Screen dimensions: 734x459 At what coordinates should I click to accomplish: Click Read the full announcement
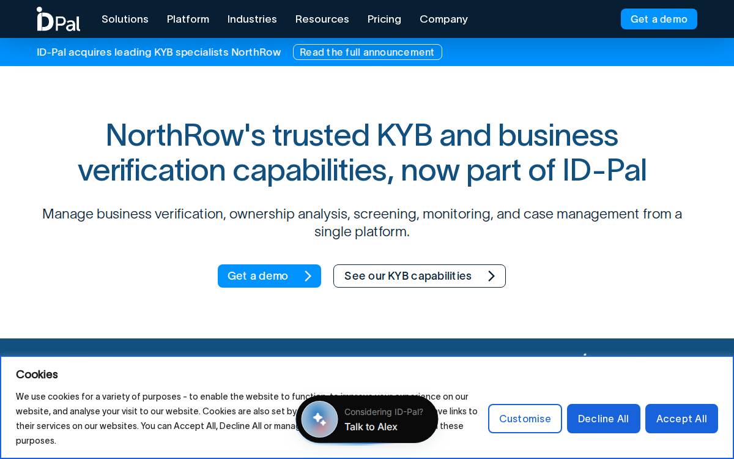point(367,52)
